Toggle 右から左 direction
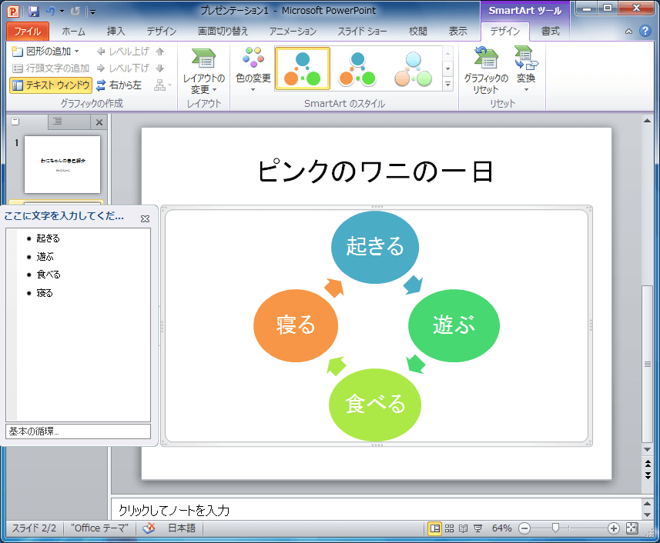Viewport: 660px width, 543px height. point(119,85)
